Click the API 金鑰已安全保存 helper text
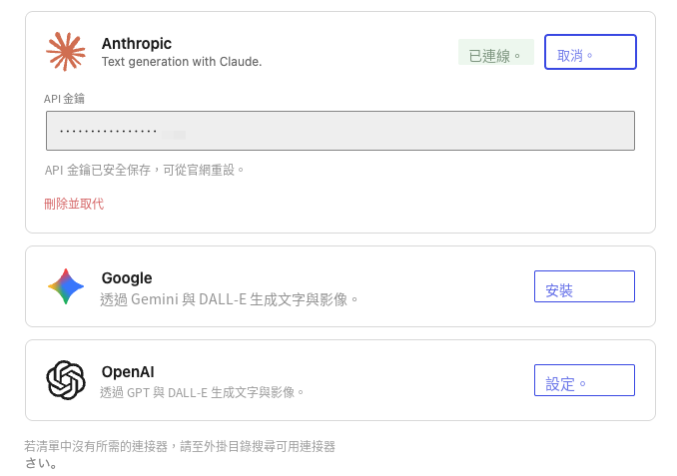This screenshot has width=677, height=476. point(144,170)
